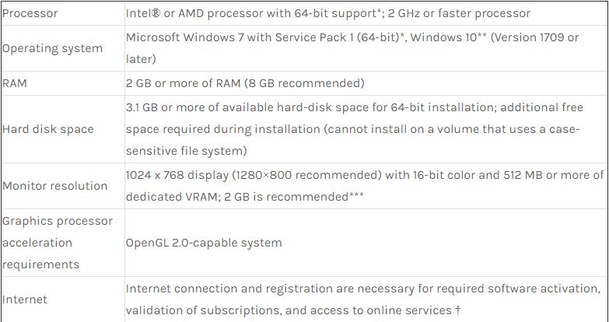The image size is (609, 322).
Task: Click the Processor row label
Action: tap(30, 13)
